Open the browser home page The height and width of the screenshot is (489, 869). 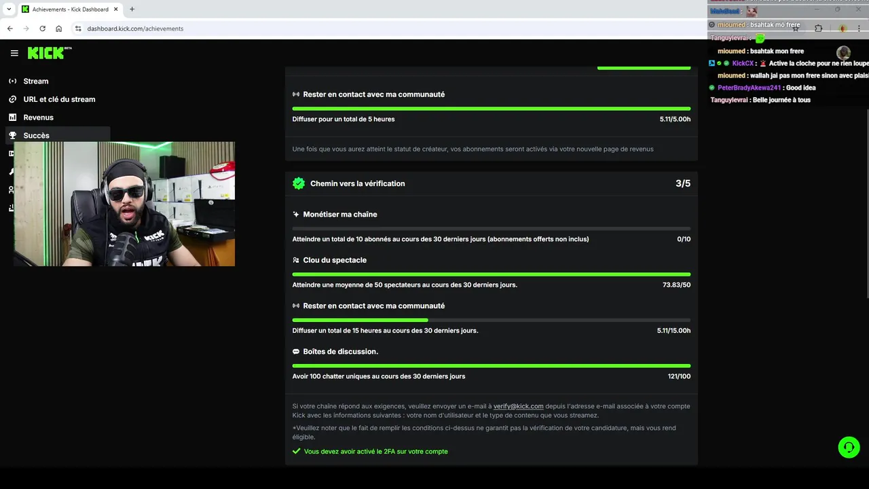pyautogui.click(x=58, y=29)
